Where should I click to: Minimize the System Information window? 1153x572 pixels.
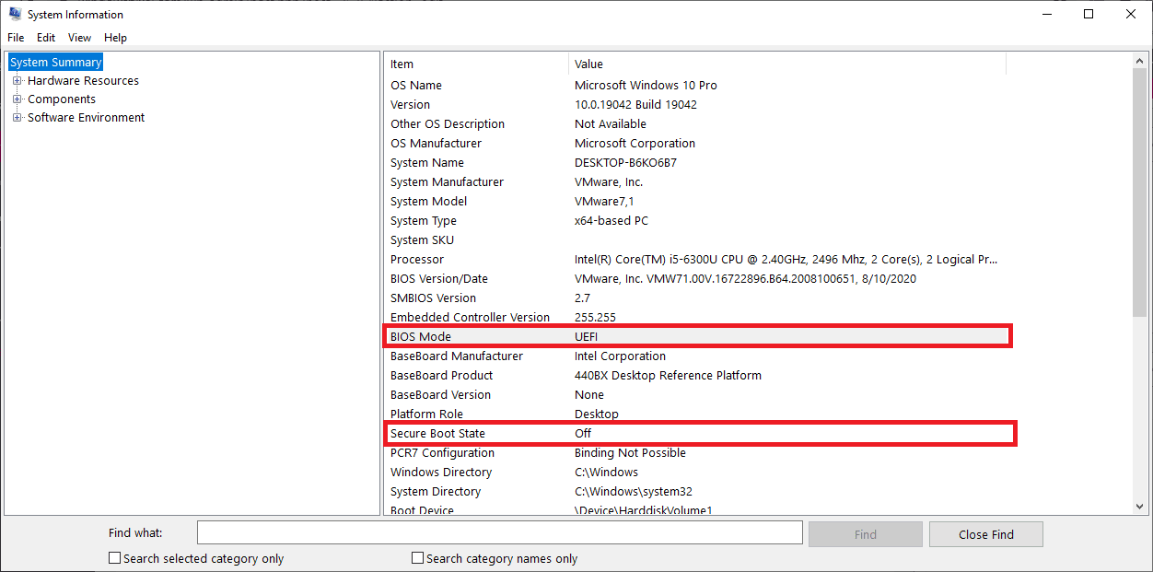(x=1047, y=15)
